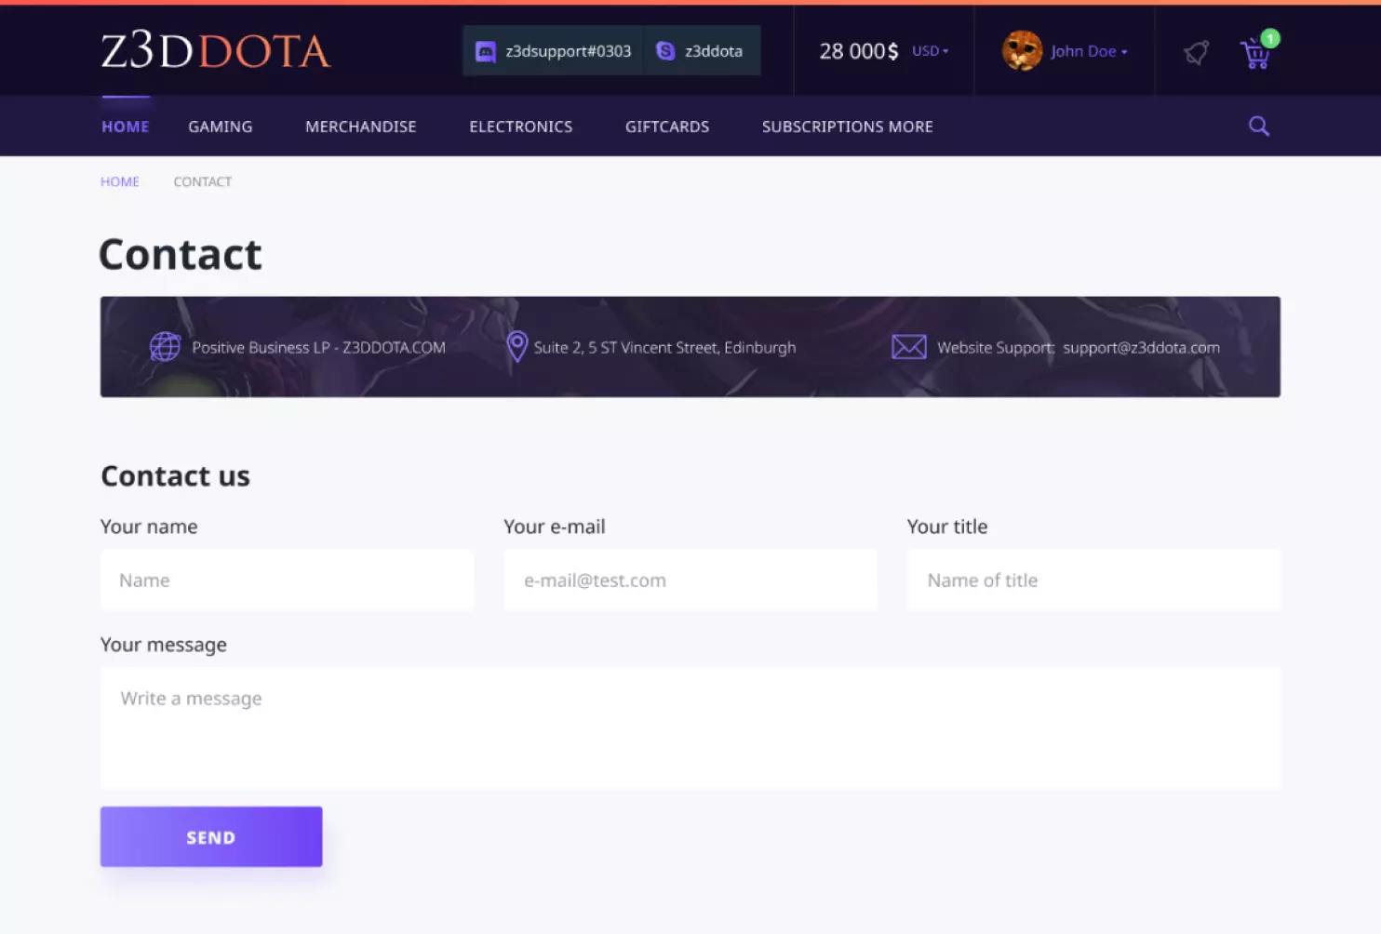
Task: Open the shopping cart icon
Action: click(x=1255, y=54)
